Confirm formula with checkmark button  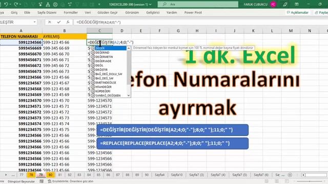pos(59,22)
